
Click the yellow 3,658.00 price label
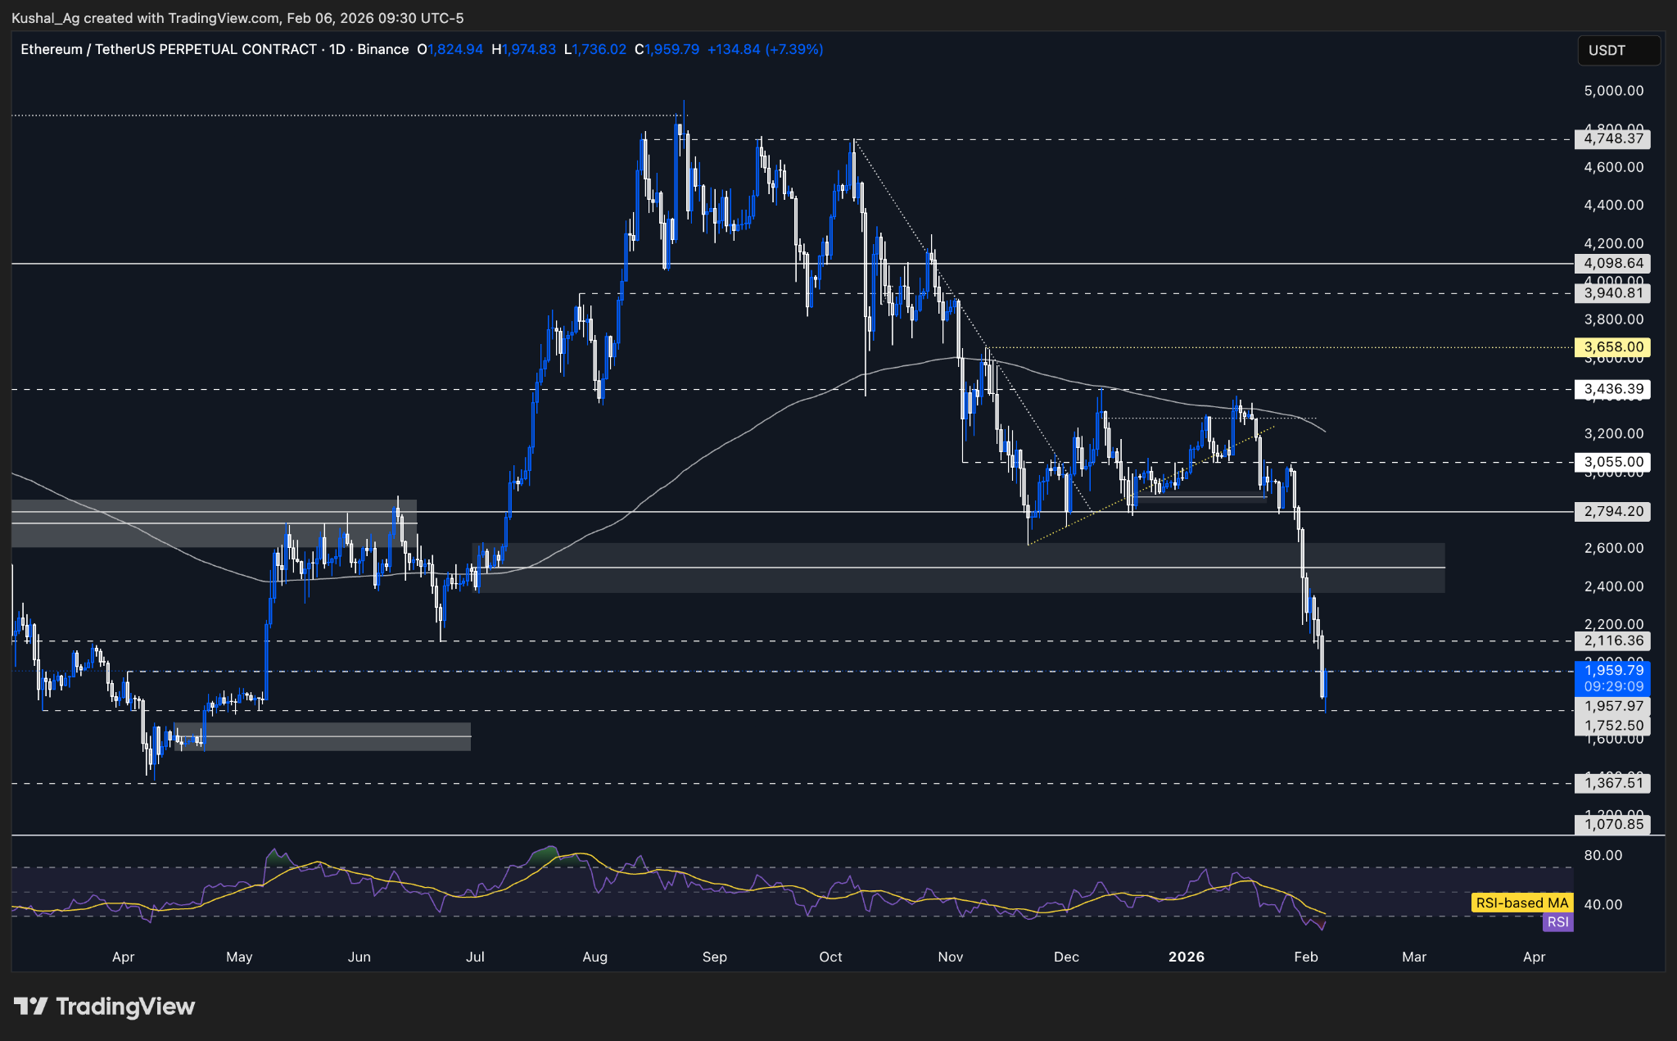1612,347
